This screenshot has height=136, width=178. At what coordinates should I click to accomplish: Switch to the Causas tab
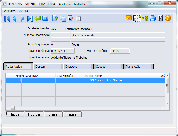click(x=109, y=67)
